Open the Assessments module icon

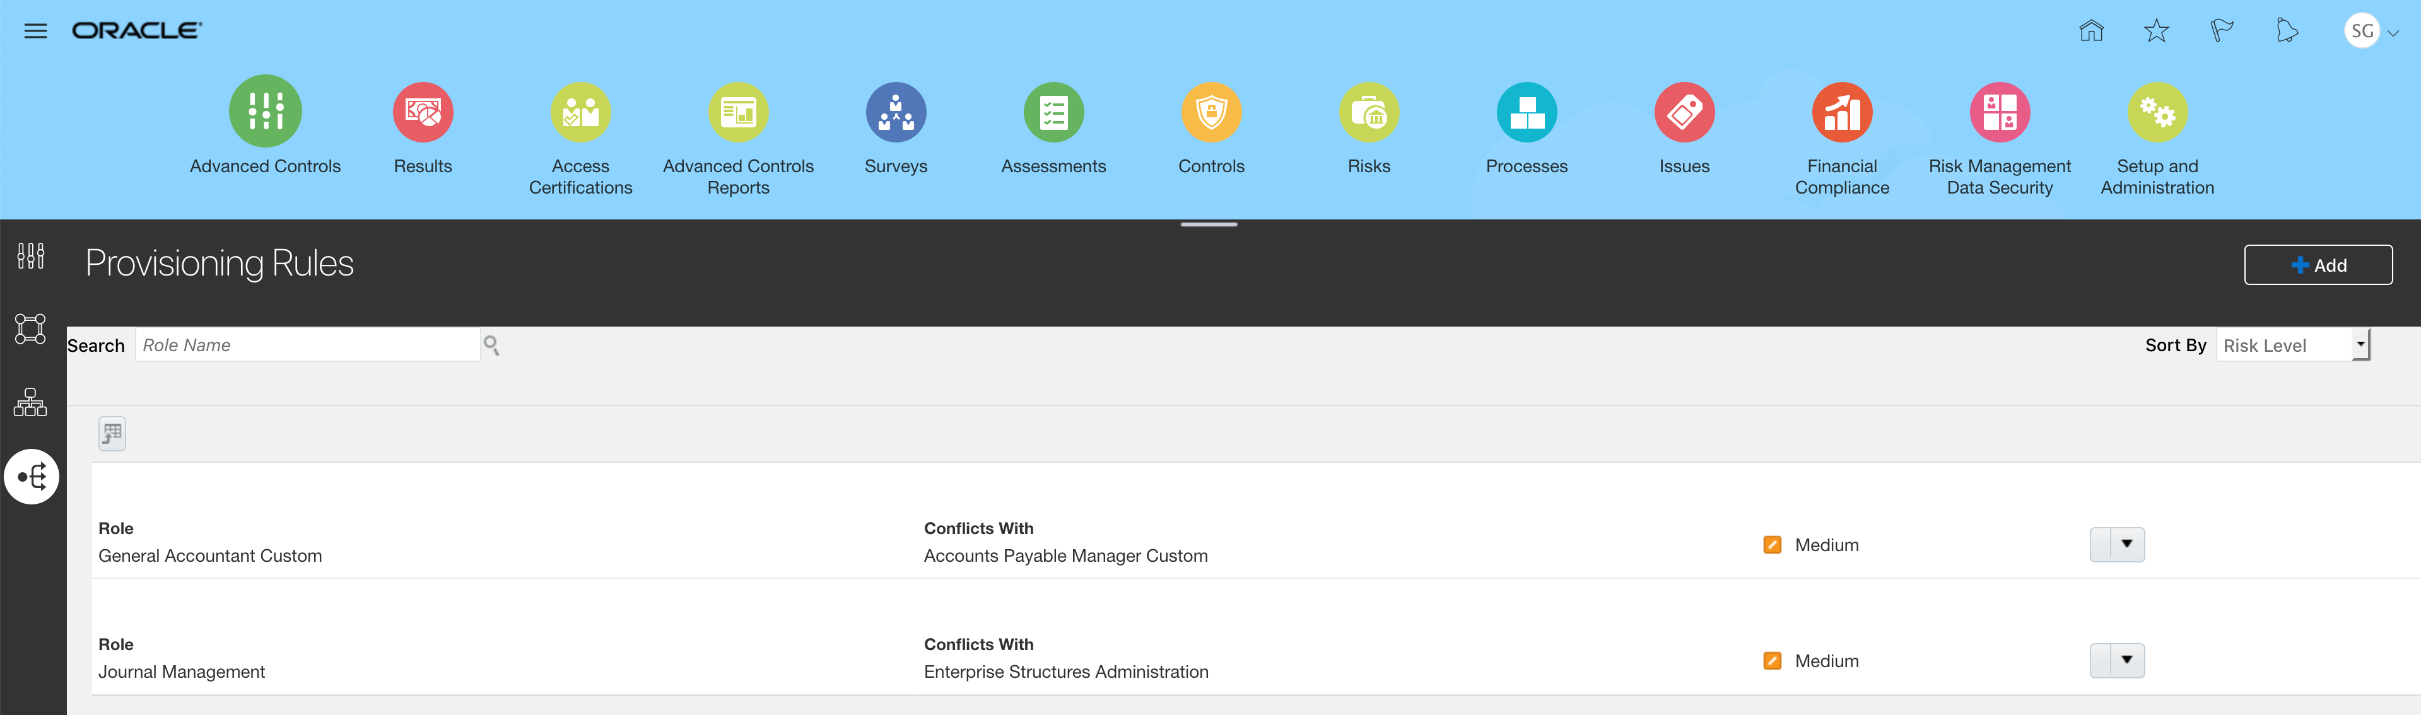(1053, 113)
